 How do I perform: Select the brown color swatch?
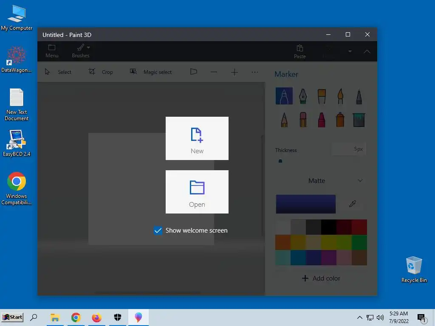(359, 258)
